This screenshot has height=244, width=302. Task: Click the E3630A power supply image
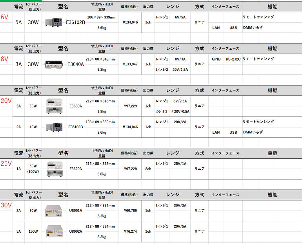point(54,106)
